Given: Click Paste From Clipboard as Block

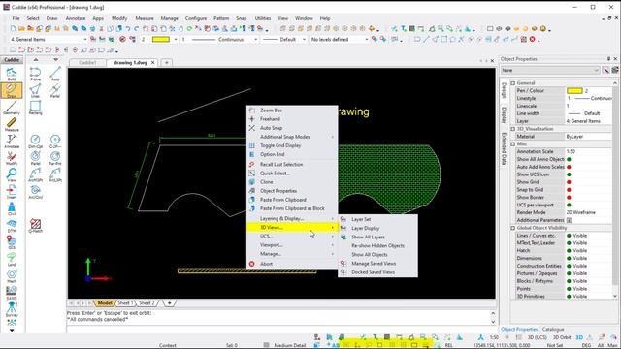Looking at the screenshot, I should [292, 208].
